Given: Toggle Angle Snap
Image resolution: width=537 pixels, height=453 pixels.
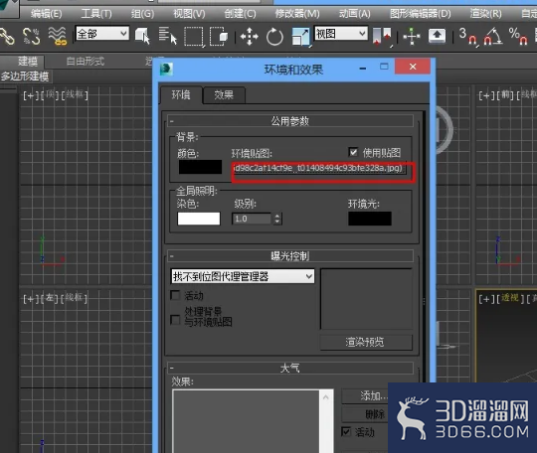Looking at the screenshot, I should (492, 37).
